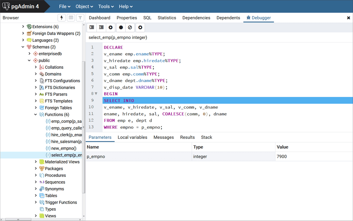
Task: Click the Step over debugger button
Action: tap(101, 28)
